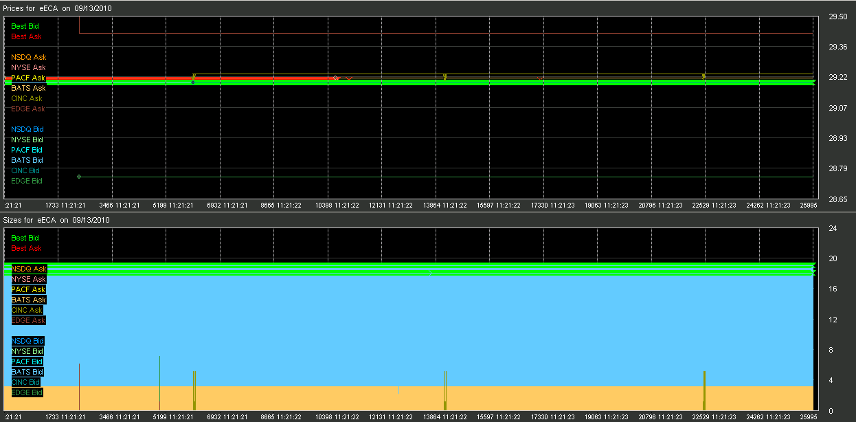Click the Sizes for eECA chart title
The width and height of the screenshot is (856, 422).
coord(56,220)
